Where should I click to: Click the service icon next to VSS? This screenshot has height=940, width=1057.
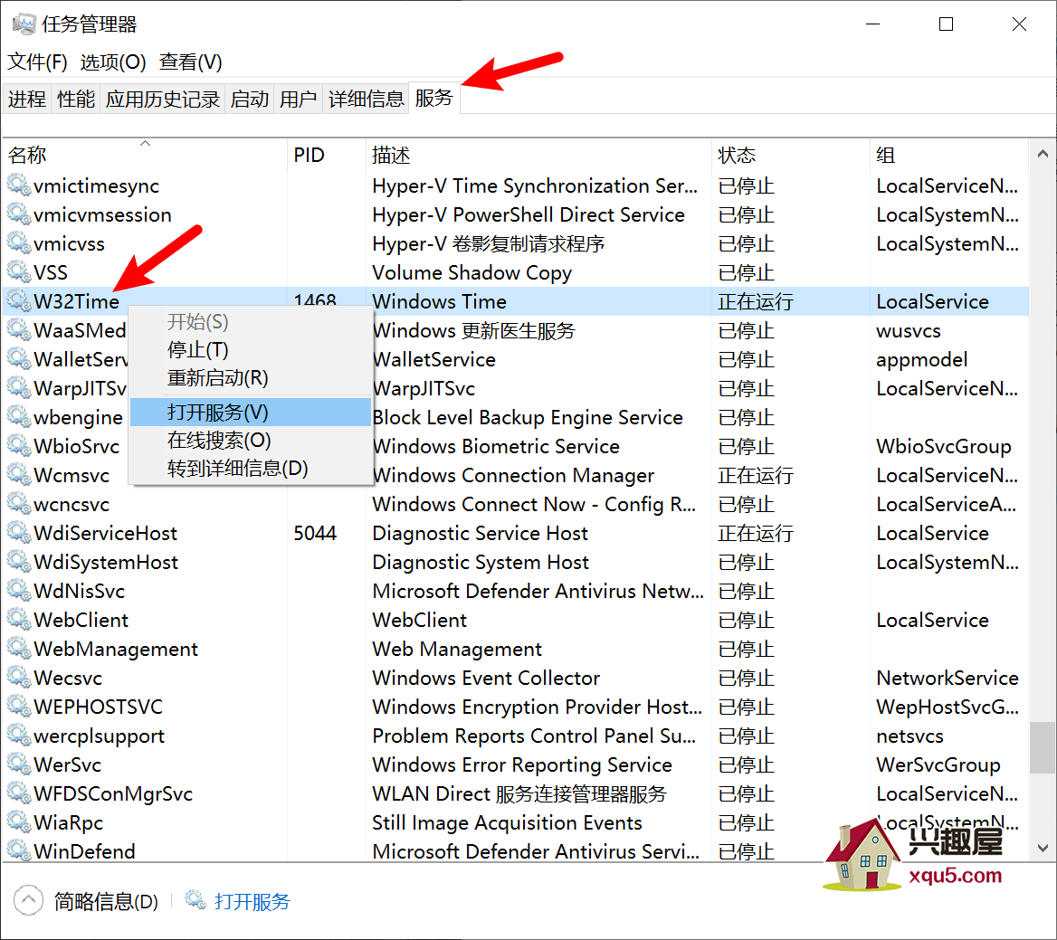19,272
